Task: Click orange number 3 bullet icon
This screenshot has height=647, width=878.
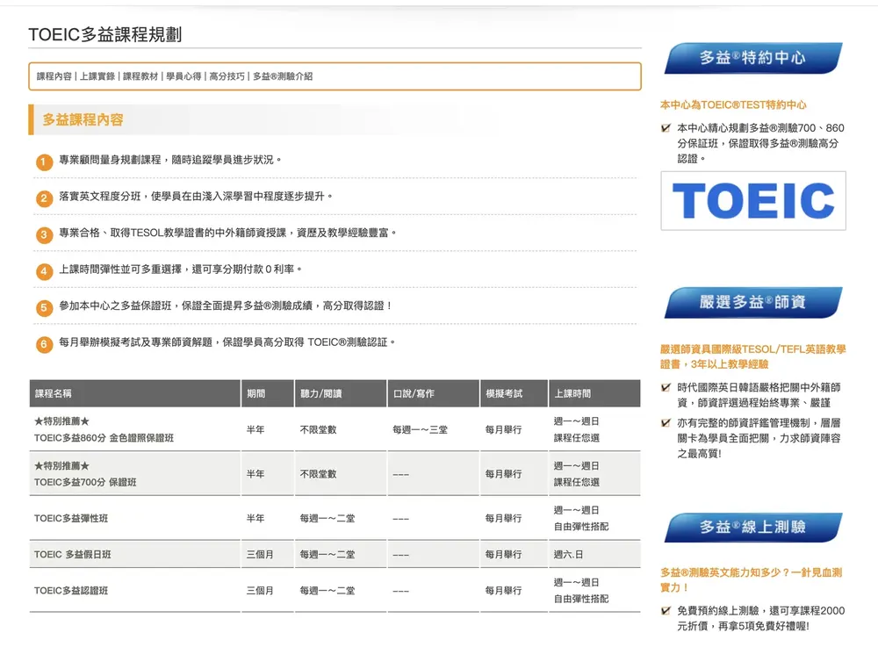Action: [44, 235]
